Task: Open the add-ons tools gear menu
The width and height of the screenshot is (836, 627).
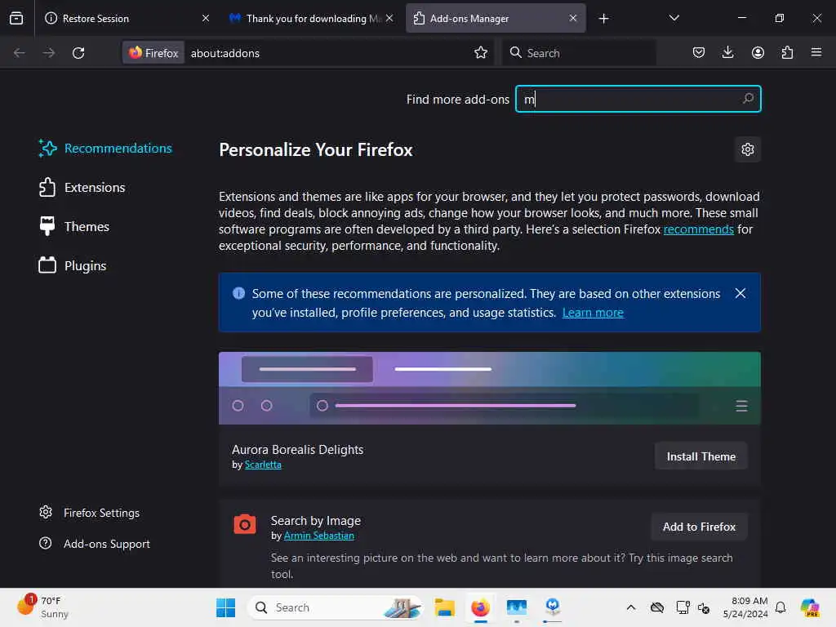Action: pos(748,149)
